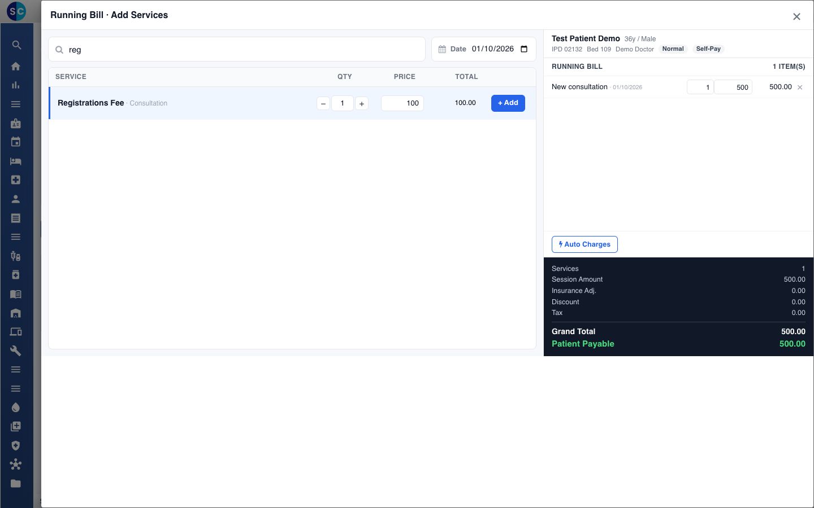Image resolution: width=814 pixels, height=508 pixels.
Task: Open the wrench tools sidebar icon
Action: click(x=16, y=351)
